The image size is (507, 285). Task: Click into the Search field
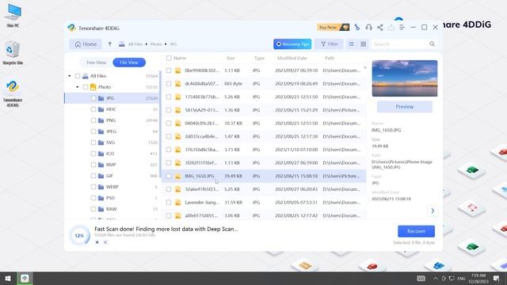tap(399, 44)
